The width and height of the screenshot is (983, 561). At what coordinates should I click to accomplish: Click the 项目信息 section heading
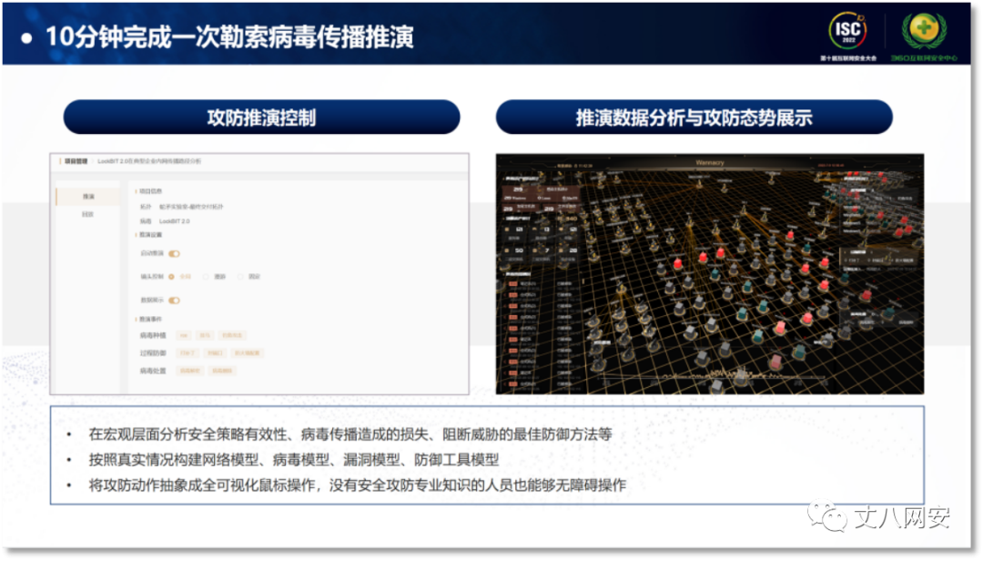click(x=150, y=191)
